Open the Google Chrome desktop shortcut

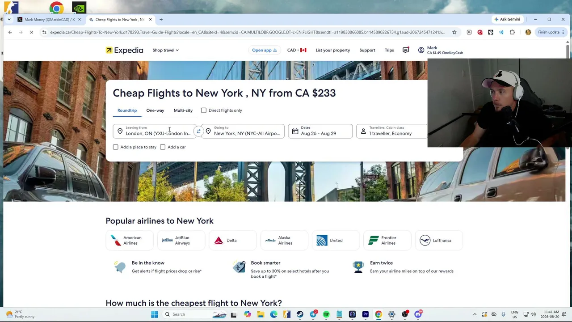(56, 8)
